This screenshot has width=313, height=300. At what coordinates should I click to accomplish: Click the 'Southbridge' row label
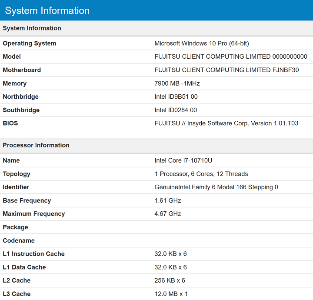point(21,110)
